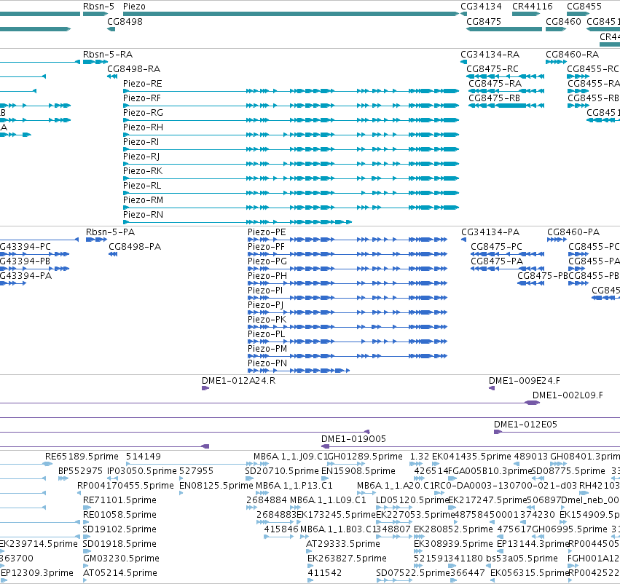Select the EK308939.5prime EST label
The height and width of the screenshot is (584, 620).
point(453,544)
